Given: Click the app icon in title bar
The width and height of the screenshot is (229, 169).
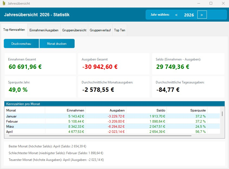Looking at the screenshot, I should pyautogui.click(x=4, y=4).
